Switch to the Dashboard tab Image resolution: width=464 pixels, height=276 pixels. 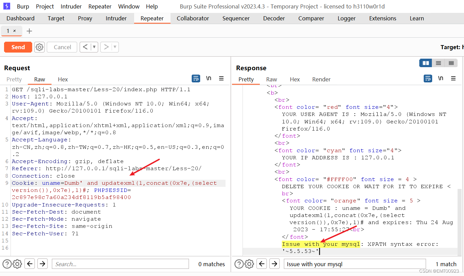pyautogui.click(x=21, y=18)
